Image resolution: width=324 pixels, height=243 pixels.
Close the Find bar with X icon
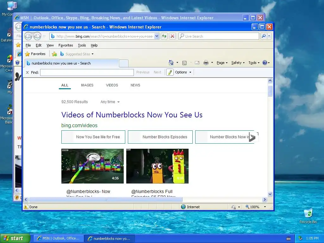point(27,72)
